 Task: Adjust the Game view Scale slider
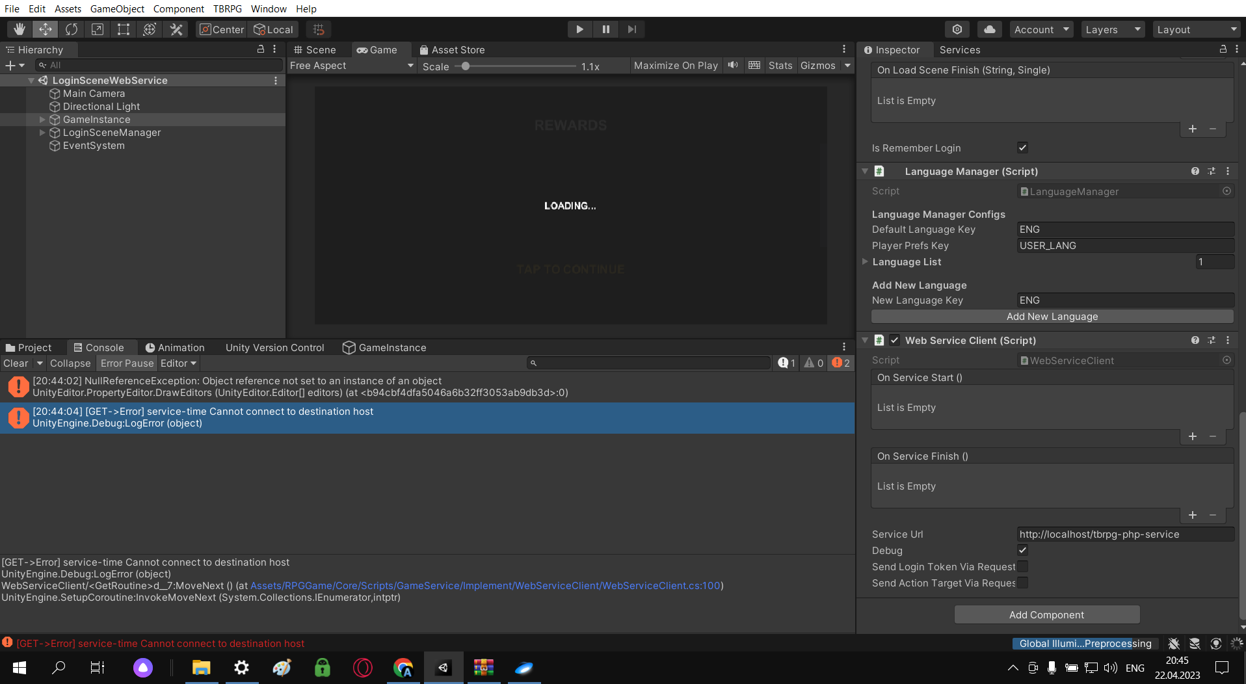(466, 66)
